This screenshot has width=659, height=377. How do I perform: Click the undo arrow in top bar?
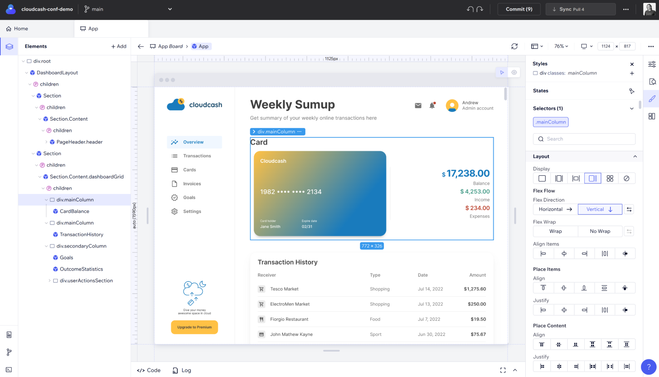click(470, 9)
